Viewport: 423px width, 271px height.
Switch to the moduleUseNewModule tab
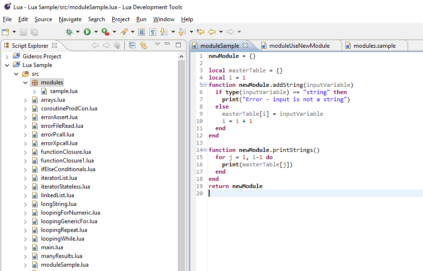point(299,46)
